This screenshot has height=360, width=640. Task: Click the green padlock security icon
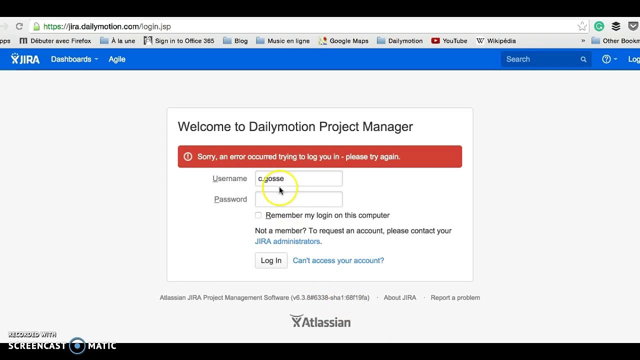(x=36, y=26)
